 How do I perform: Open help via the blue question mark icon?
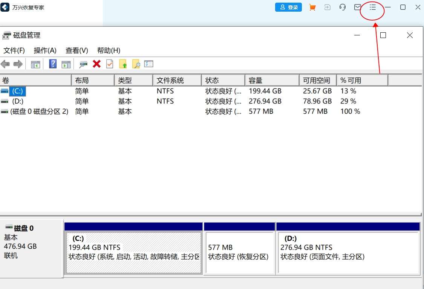(53, 64)
